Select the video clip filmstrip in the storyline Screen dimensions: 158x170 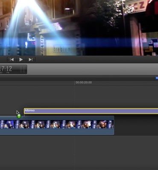57,125
